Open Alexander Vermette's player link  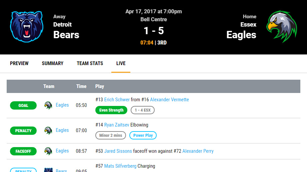point(169,100)
